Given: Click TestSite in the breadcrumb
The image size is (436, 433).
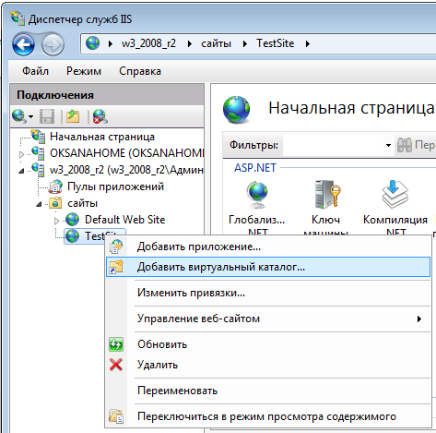Looking at the screenshot, I should tap(276, 43).
